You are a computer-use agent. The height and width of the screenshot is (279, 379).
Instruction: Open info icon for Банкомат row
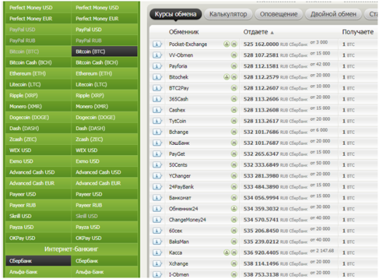tap(157, 198)
